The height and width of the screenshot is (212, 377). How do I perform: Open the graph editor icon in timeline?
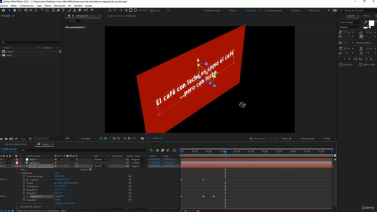(174, 150)
